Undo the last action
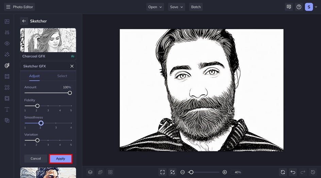This screenshot has width=321, height=178. pos(293,172)
